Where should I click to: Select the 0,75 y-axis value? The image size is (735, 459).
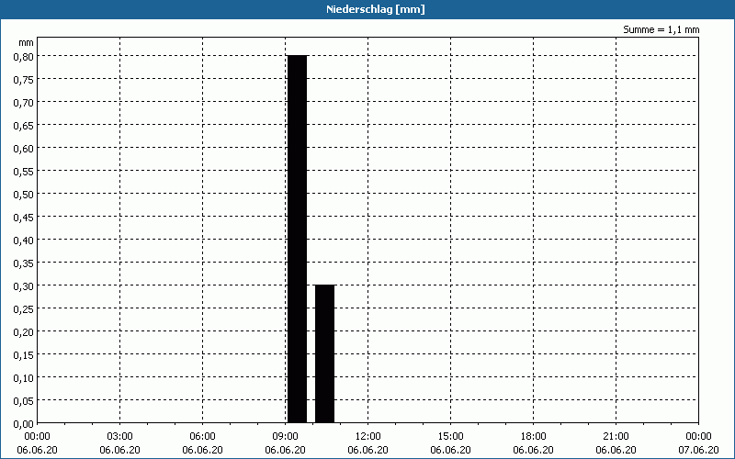(24, 80)
